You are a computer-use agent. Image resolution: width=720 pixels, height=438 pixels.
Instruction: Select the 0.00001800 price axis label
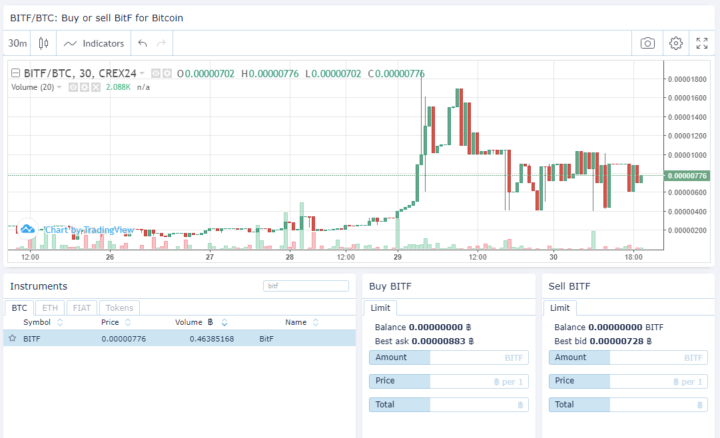pyautogui.click(x=687, y=79)
